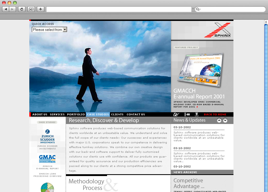268x192 pixels.
Task: Click the red Back to Home link
Action: click(215, 115)
